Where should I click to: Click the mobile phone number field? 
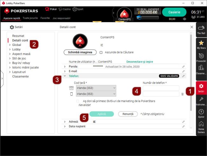[161, 94]
